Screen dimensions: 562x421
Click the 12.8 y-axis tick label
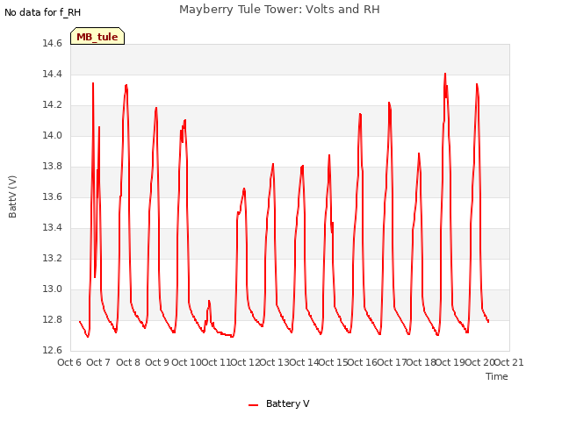click(52, 319)
